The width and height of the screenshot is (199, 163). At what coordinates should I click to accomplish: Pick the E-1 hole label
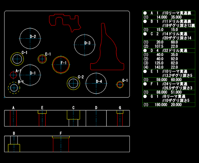pos(48,54)
